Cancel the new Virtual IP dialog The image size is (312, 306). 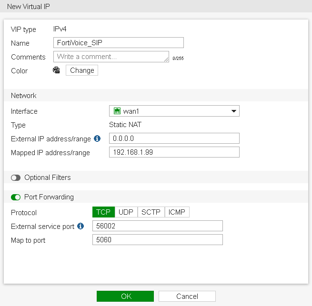[187, 296]
